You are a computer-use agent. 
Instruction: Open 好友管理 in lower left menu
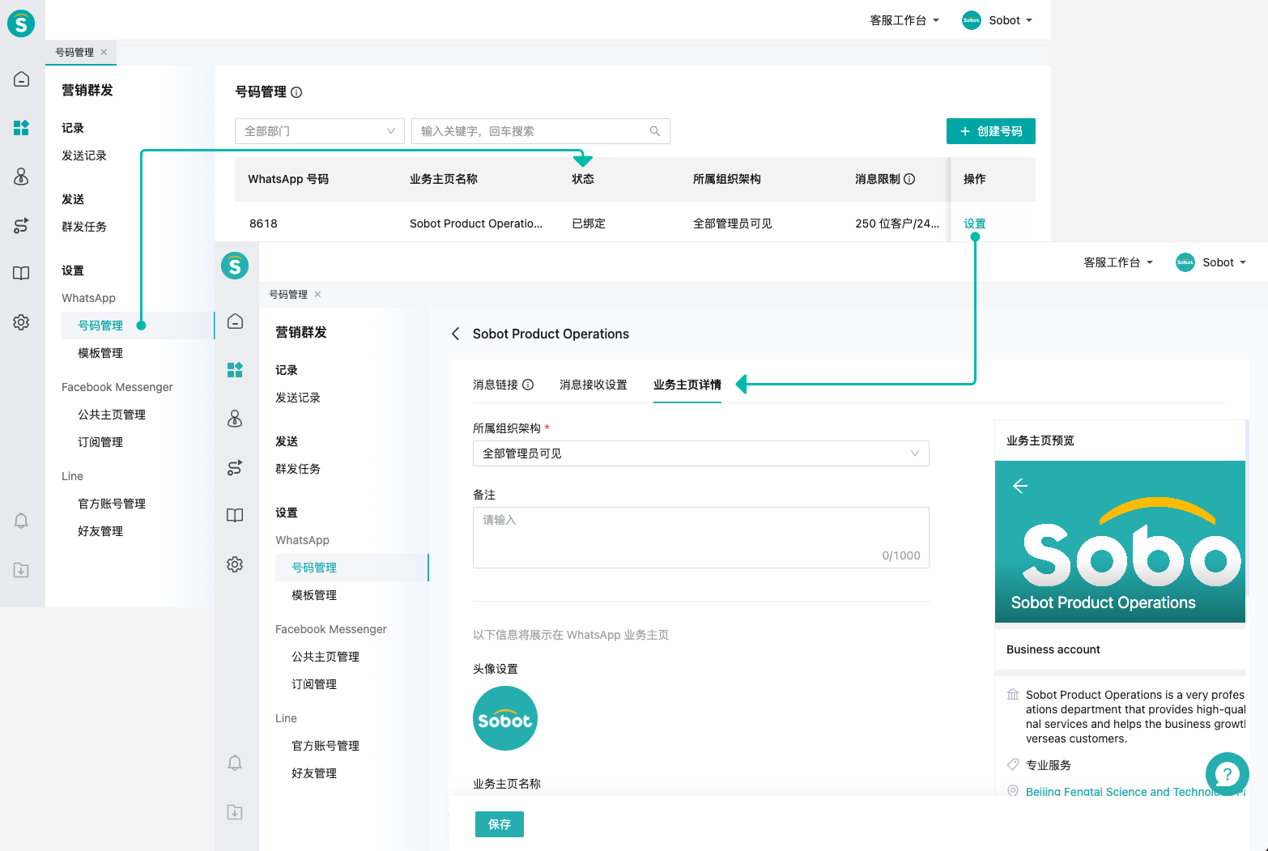coord(314,773)
